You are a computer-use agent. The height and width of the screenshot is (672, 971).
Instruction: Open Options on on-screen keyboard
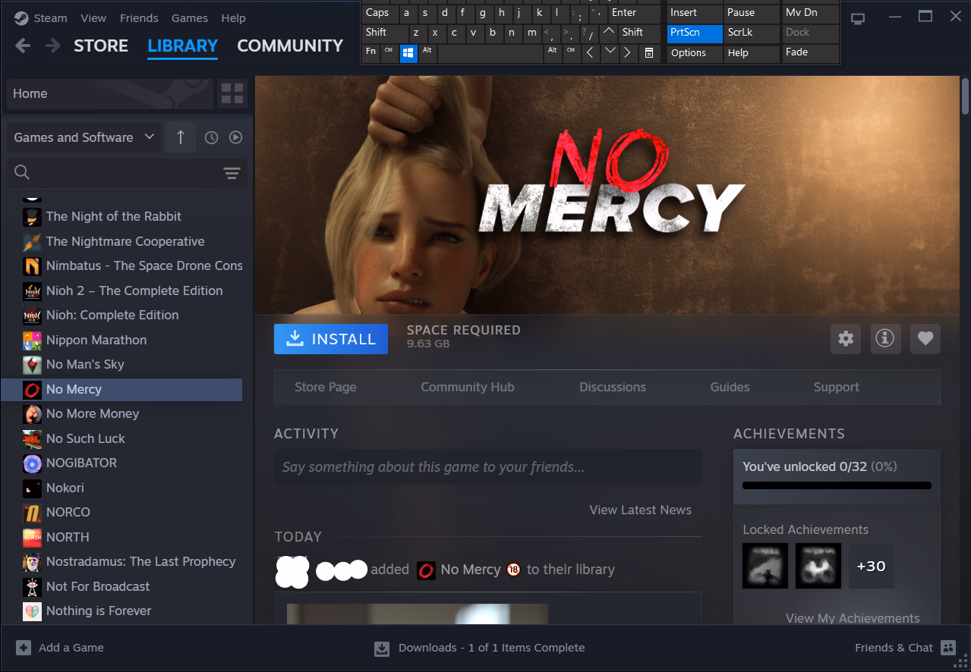click(695, 53)
